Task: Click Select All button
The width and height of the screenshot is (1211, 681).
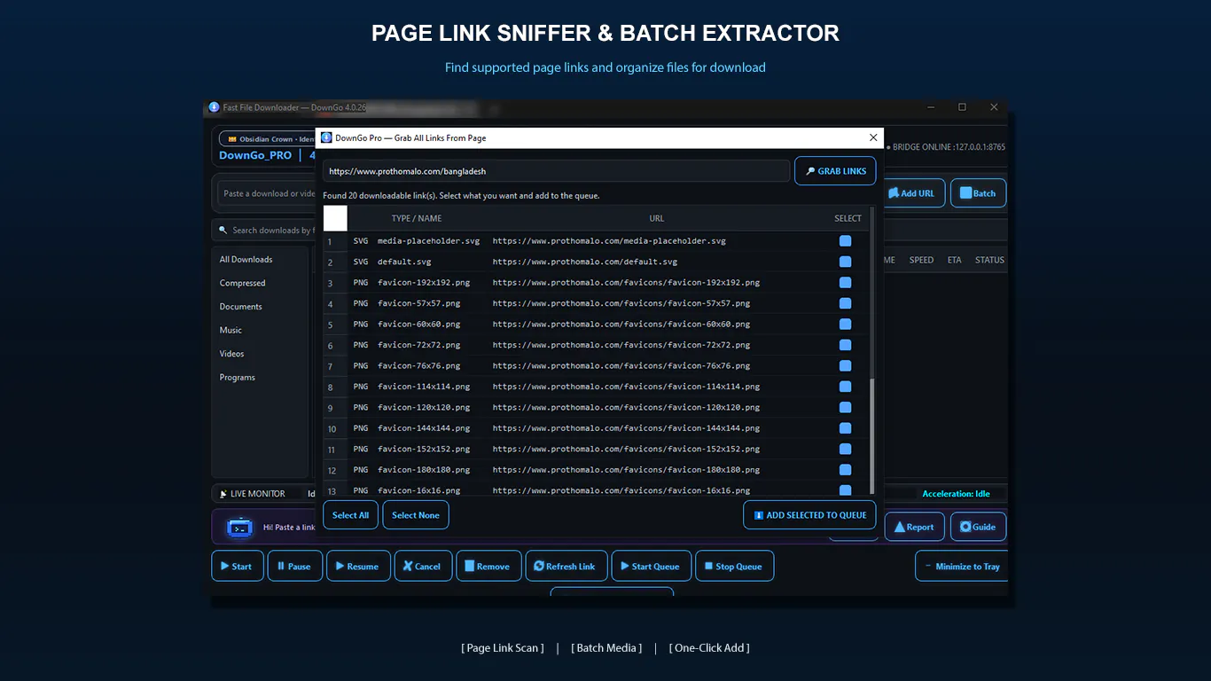Action: click(350, 515)
